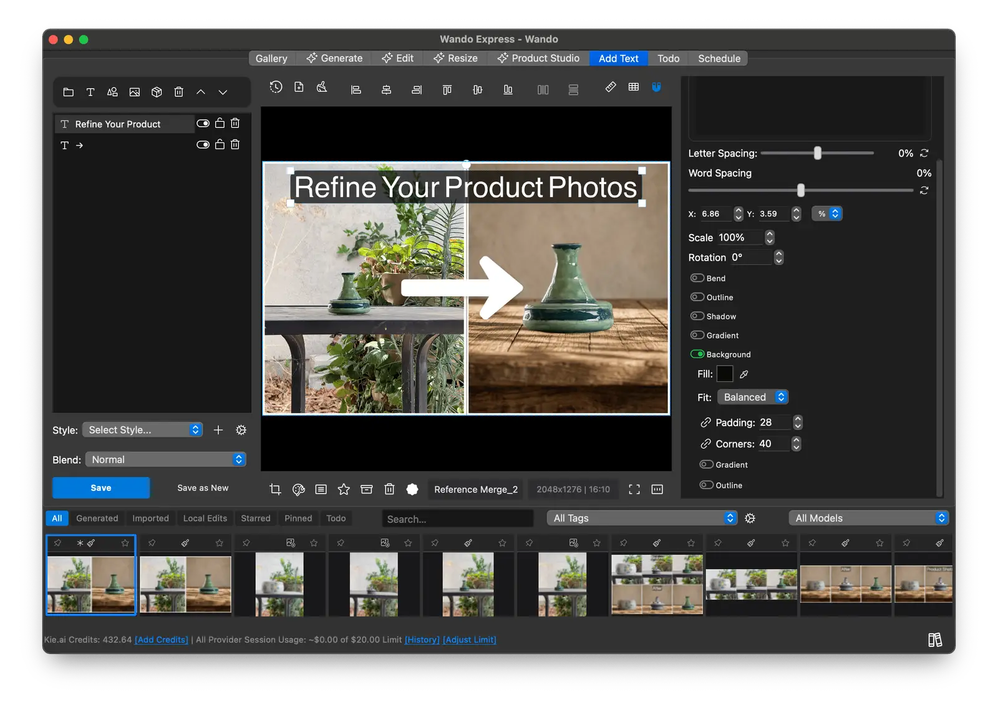Open the All Models dropdown
998x710 pixels.
[868, 518]
